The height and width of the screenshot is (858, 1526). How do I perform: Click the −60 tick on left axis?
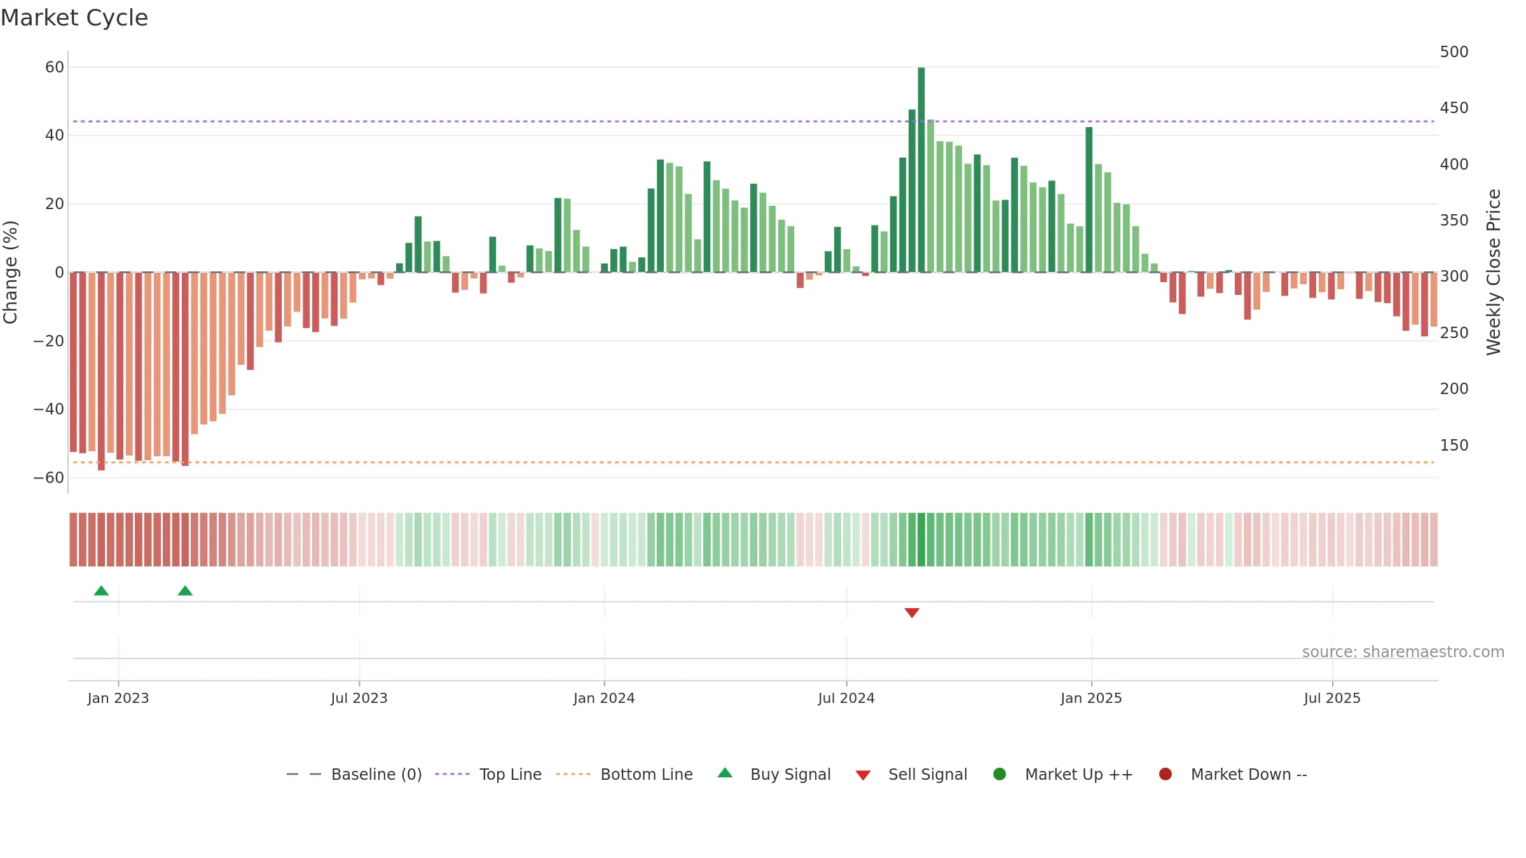coord(49,477)
